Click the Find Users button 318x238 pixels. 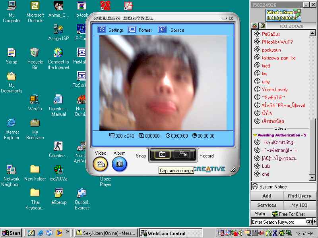(299, 196)
